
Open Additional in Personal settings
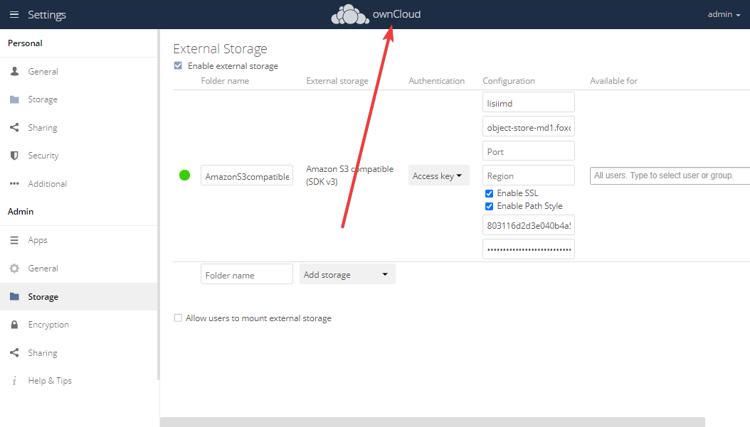(47, 184)
